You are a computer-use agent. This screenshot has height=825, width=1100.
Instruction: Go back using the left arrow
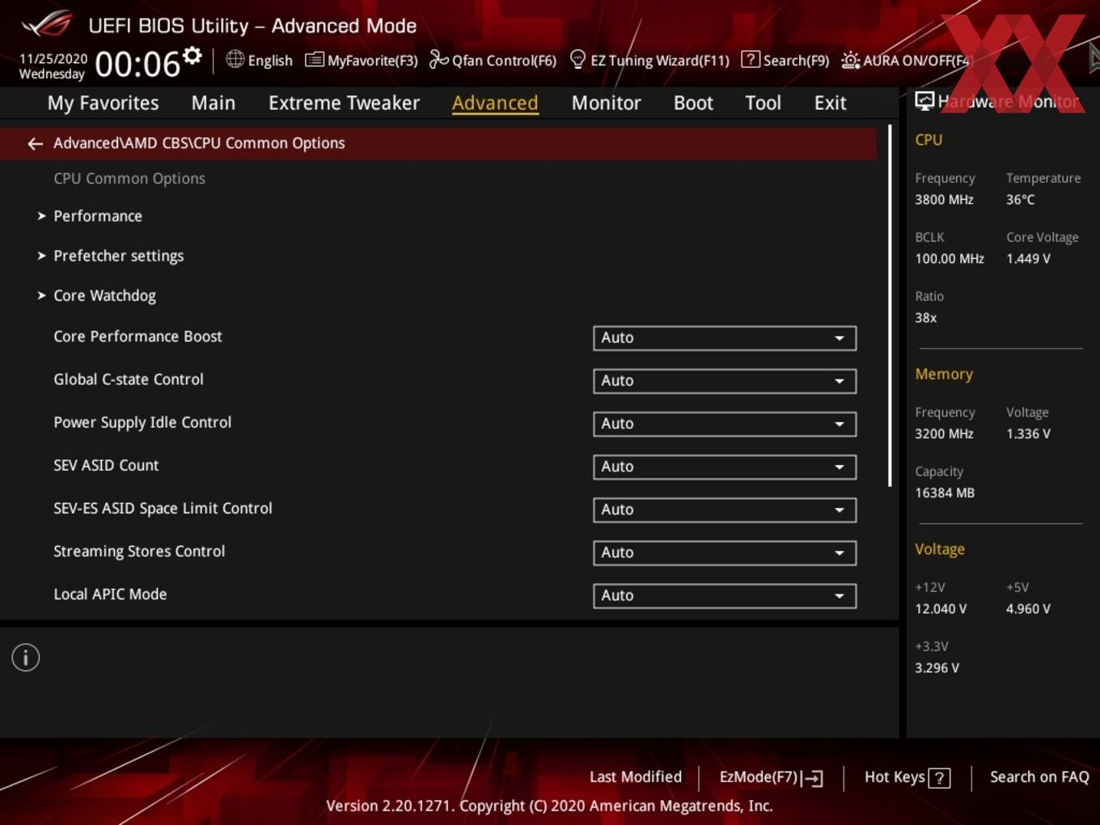[x=35, y=143]
